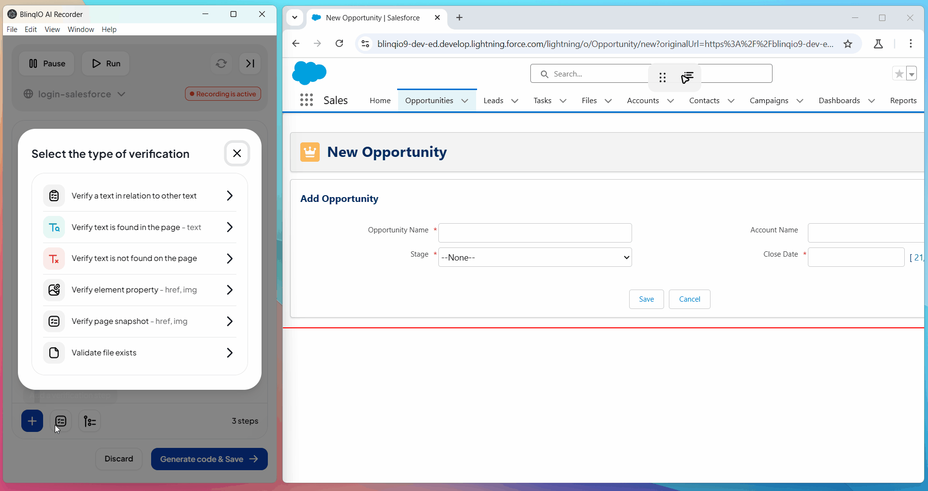Expand the login-salesforce environment dropdown
This screenshot has height=491, width=928.
121,94
